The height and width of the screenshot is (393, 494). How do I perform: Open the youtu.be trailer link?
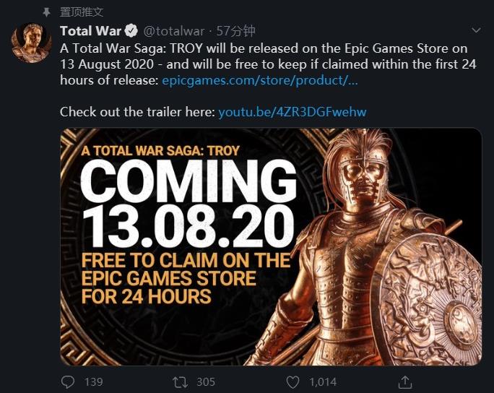[x=294, y=112]
